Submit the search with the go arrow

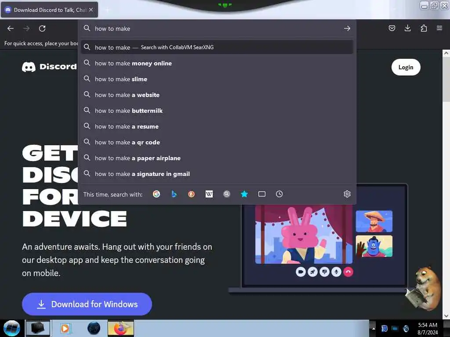347,29
